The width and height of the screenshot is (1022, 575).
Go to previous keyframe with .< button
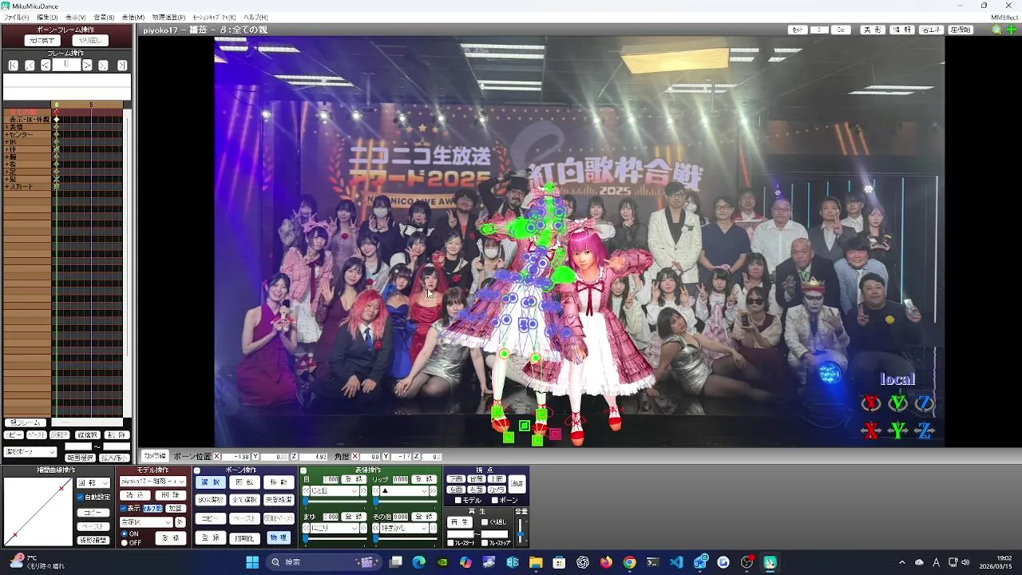tap(30, 65)
